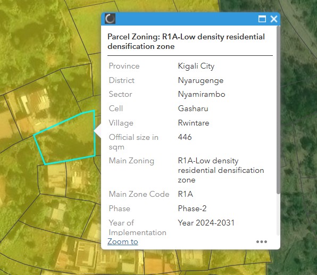Select the Nyamirambo sector value
The height and width of the screenshot is (275, 317).
point(202,94)
